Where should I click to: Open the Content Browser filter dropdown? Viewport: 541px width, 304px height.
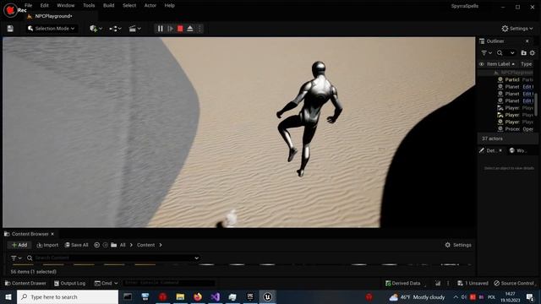point(16,258)
